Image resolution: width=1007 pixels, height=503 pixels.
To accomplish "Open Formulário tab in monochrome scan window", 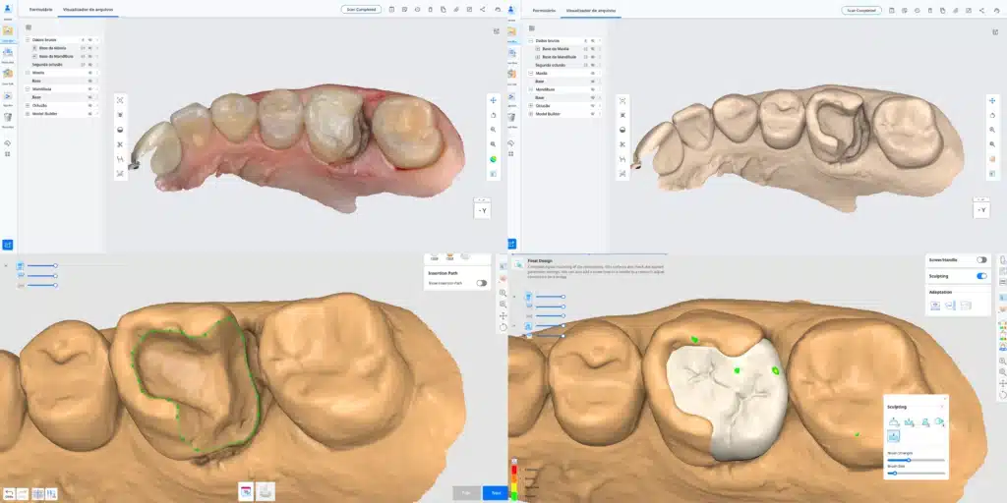I will coord(544,10).
